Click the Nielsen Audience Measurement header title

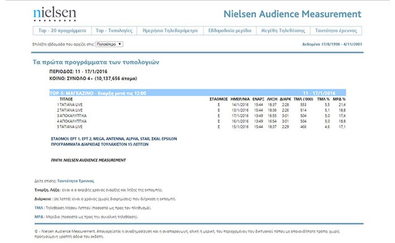[293, 14]
